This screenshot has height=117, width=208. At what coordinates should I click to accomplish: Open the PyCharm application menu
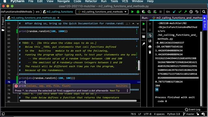[x=17, y=1]
